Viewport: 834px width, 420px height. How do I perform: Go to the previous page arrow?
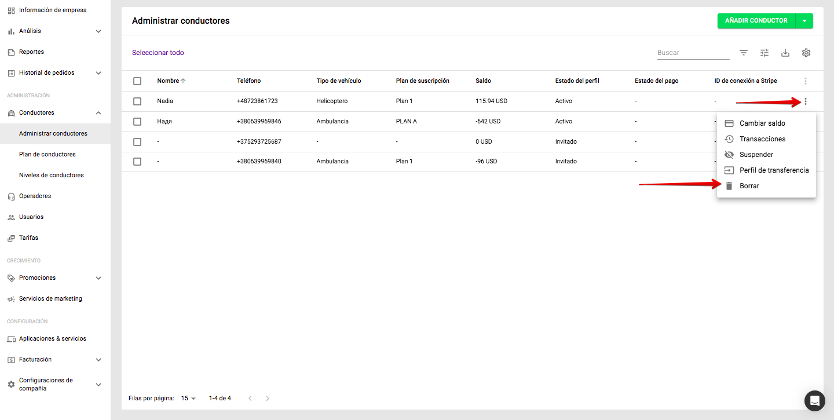tap(250, 399)
